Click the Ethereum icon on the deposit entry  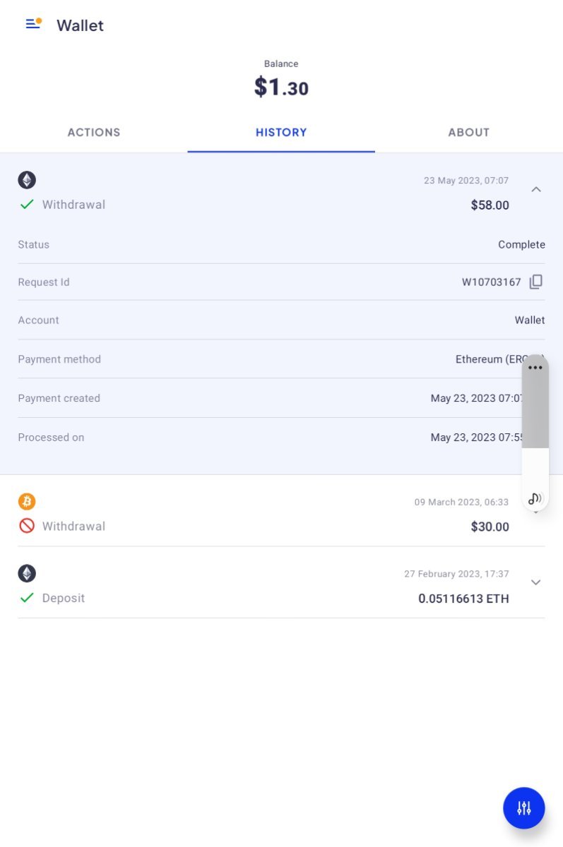[x=27, y=573]
